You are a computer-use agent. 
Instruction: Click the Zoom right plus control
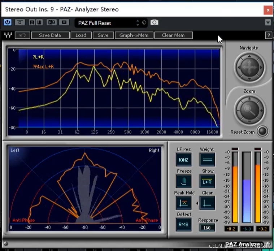261,110
